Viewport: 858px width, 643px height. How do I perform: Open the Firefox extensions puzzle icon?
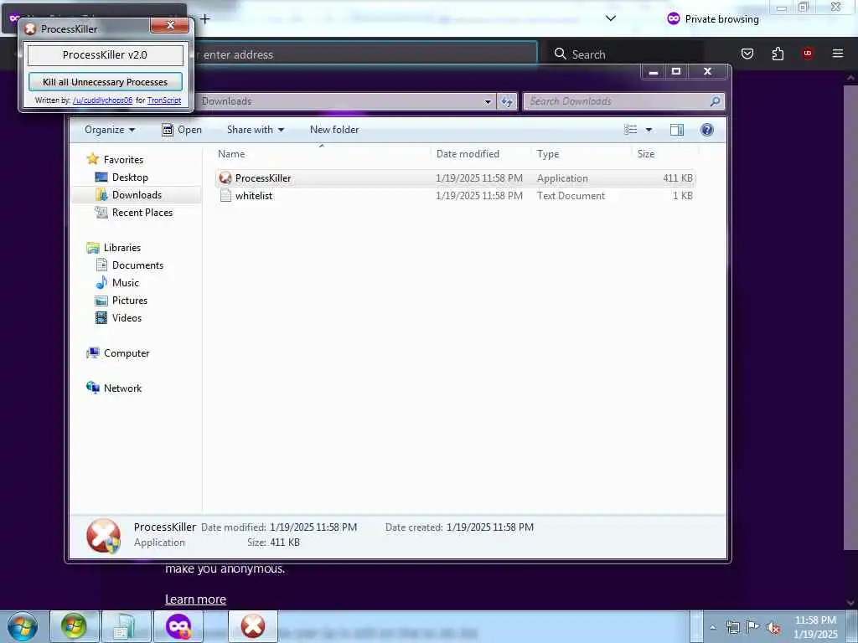(778, 54)
